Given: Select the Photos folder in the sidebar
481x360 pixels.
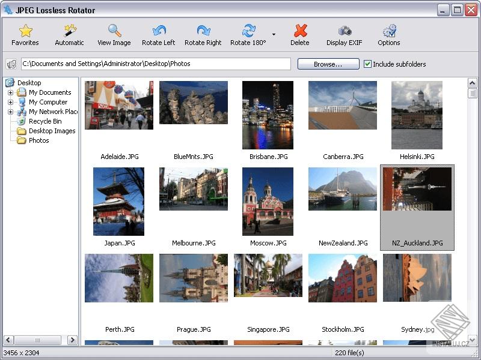Looking at the screenshot, I should (40, 140).
